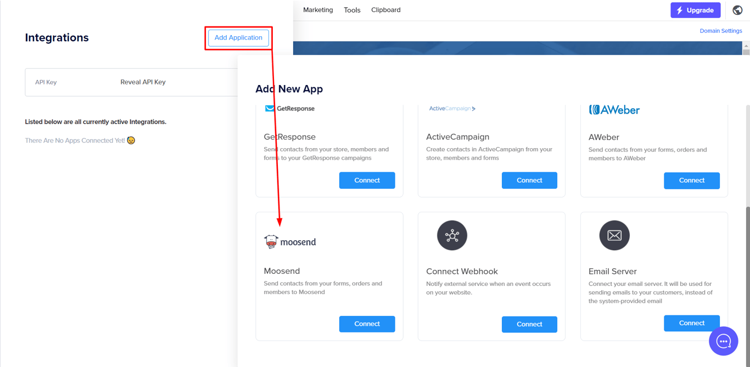Click the Add Application button

(x=238, y=38)
